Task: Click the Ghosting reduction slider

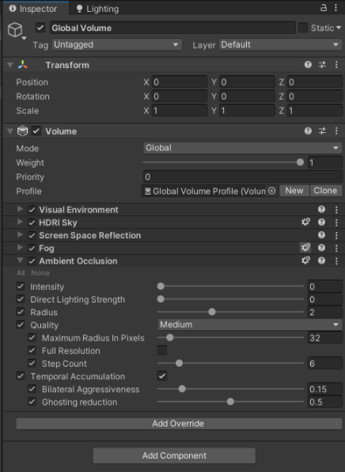Action: (230, 402)
